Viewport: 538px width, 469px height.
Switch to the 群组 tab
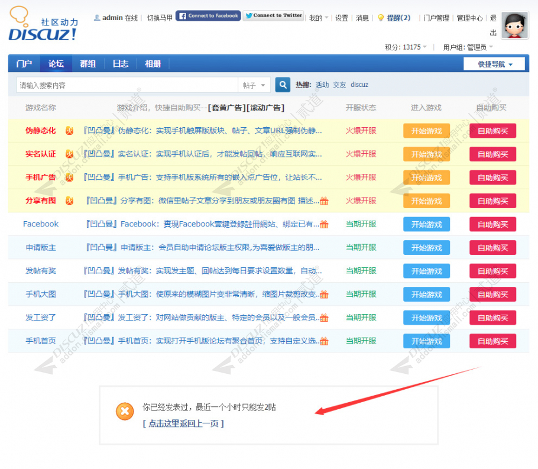click(x=87, y=63)
